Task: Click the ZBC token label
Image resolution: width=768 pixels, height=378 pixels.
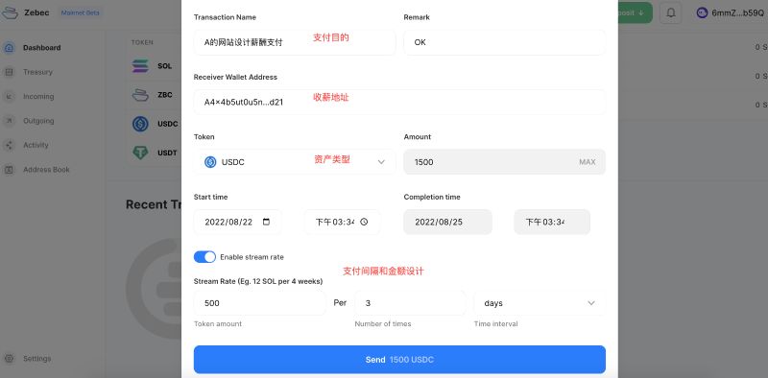Action: click(165, 95)
